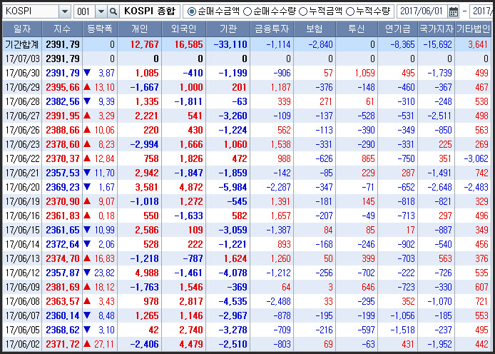Click change value 27.11 on 17/06/02
Image resolution: width=495 pixels, height=354 pixels.
point(104,344)
